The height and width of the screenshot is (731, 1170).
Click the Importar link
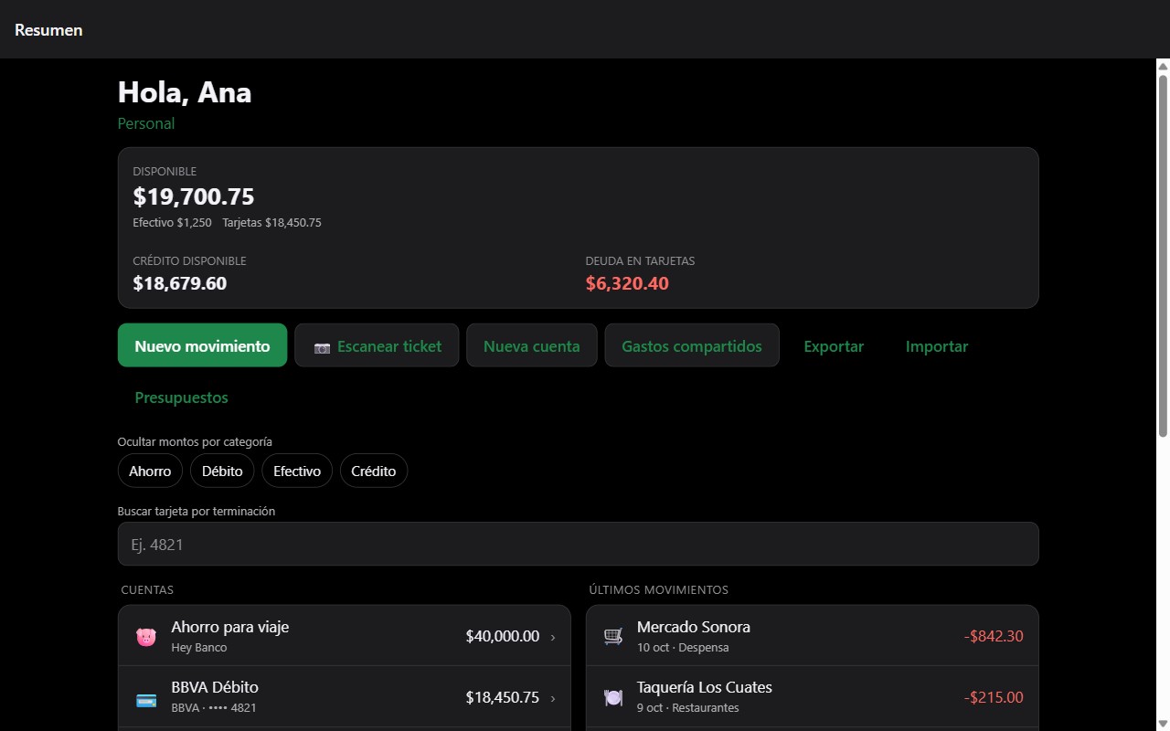point(937,346)
